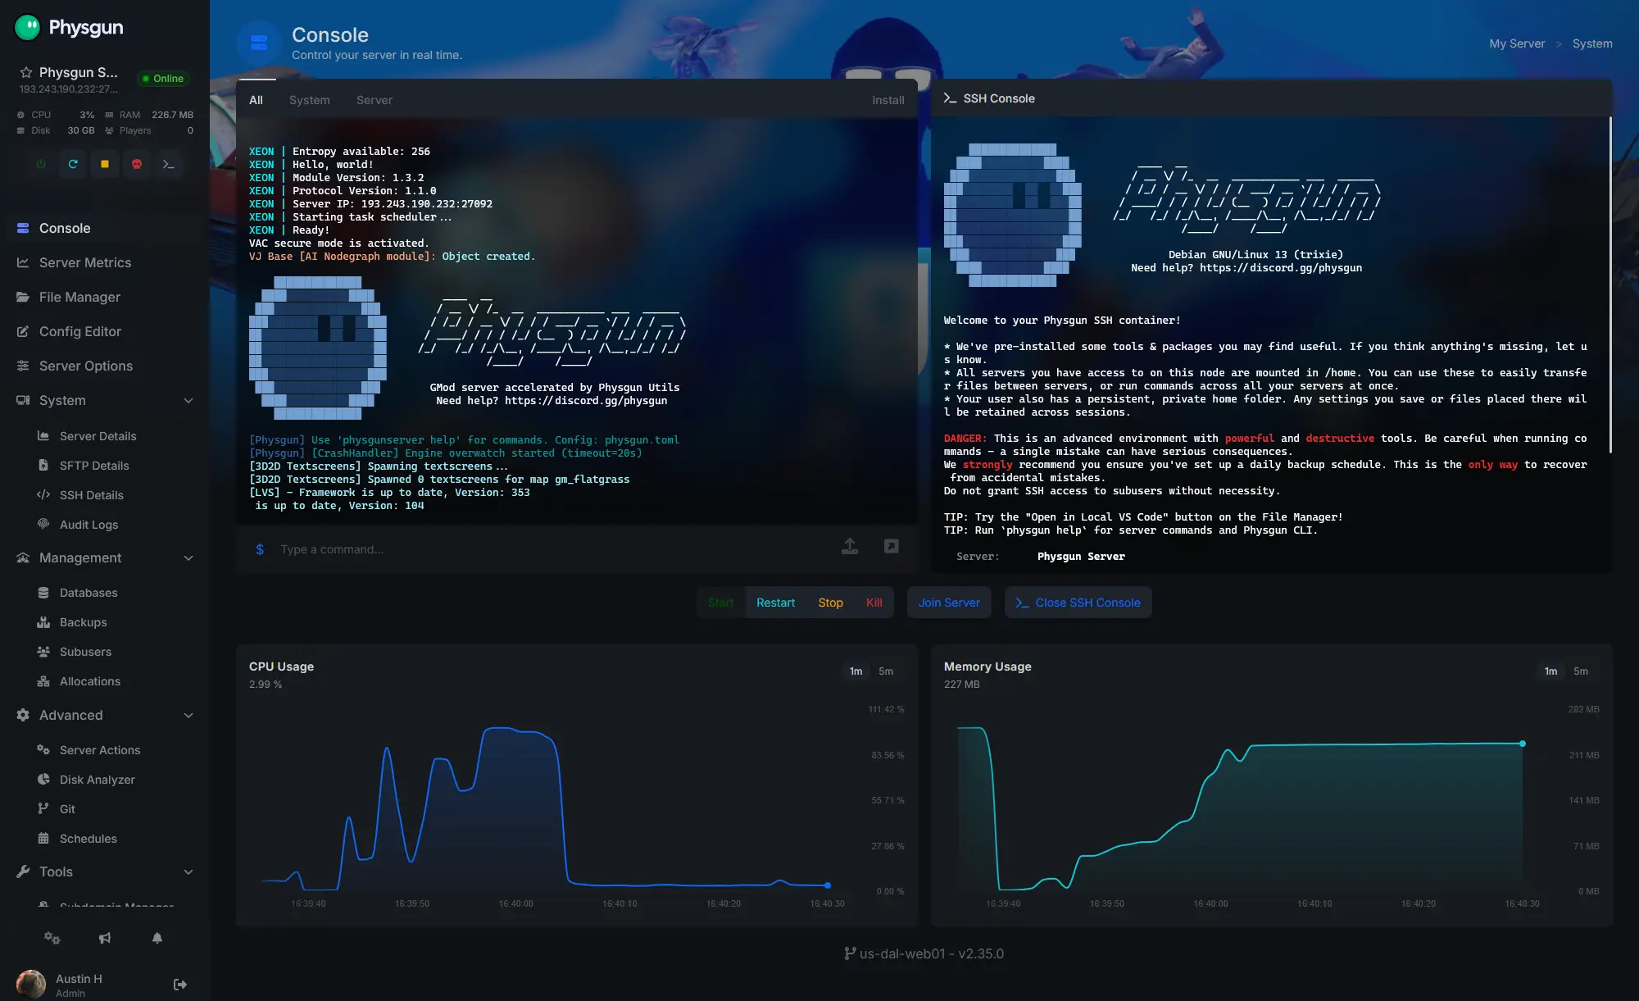The height and width of the screenshot is (1001, 1639).
Task: Click the green power start icon in sidebar
Action: pyautogui.click(x=41, y=164)
